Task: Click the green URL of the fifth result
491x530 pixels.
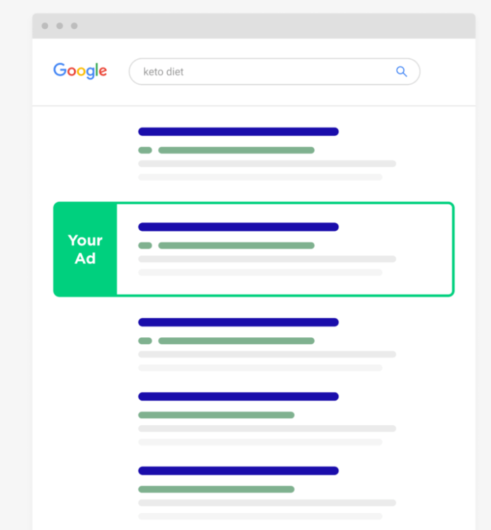Action: tap(216, 489)
